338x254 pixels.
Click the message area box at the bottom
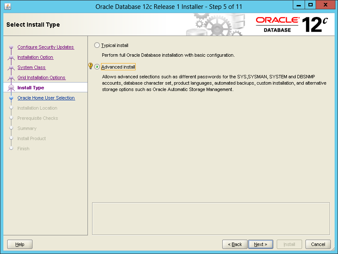pyautogui.click(x=211, y=218)
